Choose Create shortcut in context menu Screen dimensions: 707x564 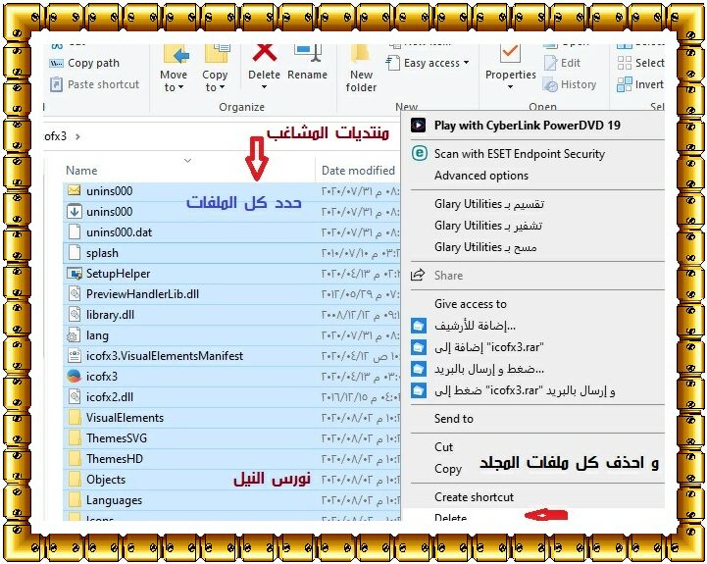pos(474,497)
